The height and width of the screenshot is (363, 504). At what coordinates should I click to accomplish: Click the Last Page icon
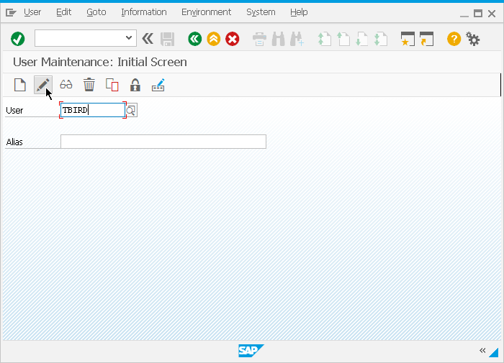(x=381, y=39)
